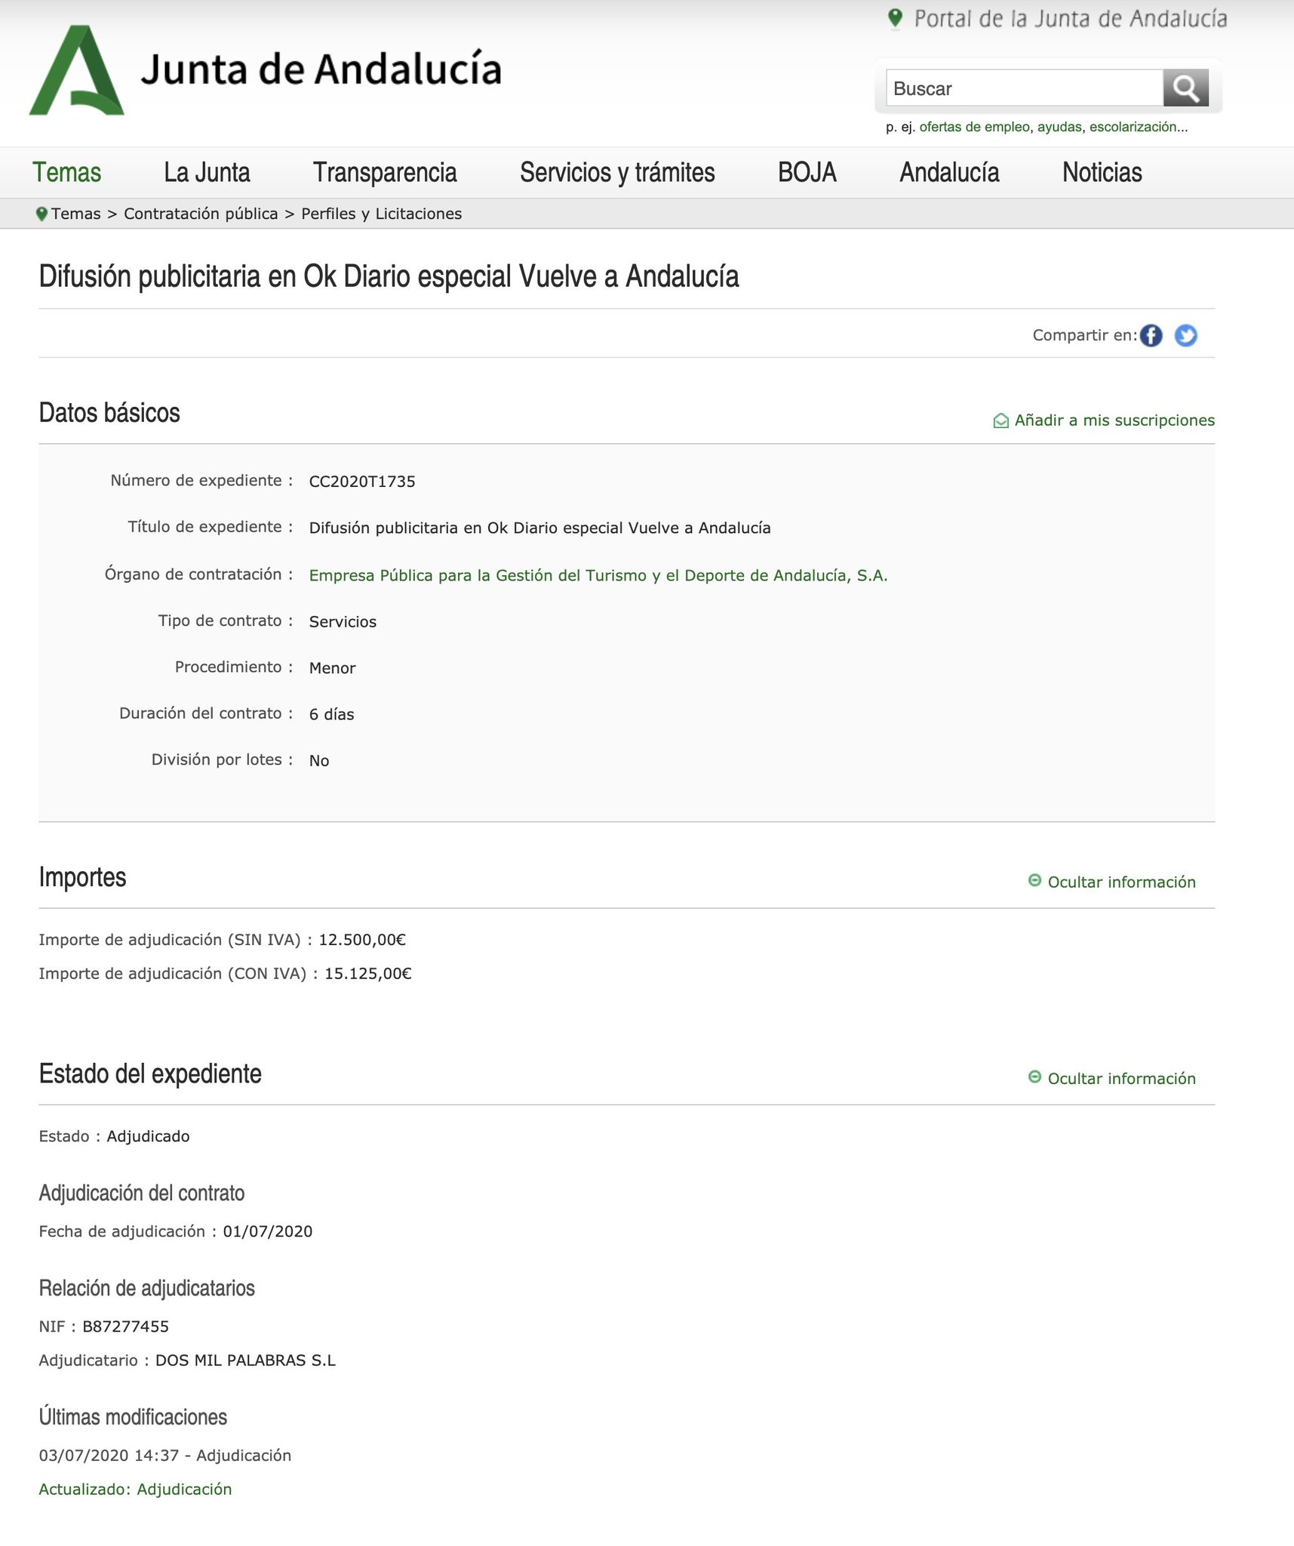Go to Perfiles y Licitaciones breadcrumb
This screenshot has height=1546, width=1294.
click(x=382, y=214)
